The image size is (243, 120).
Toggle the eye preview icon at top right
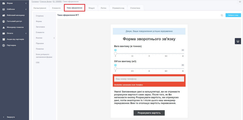pos(240,2)
